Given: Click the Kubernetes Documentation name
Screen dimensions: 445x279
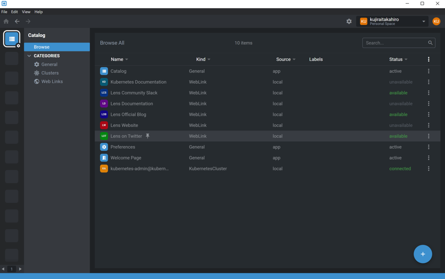Looking at the screenshot, I should pos(138,82).
